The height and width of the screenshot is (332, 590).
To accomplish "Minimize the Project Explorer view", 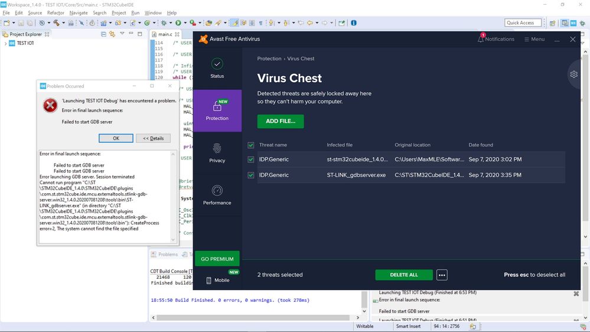I will 131,34.
